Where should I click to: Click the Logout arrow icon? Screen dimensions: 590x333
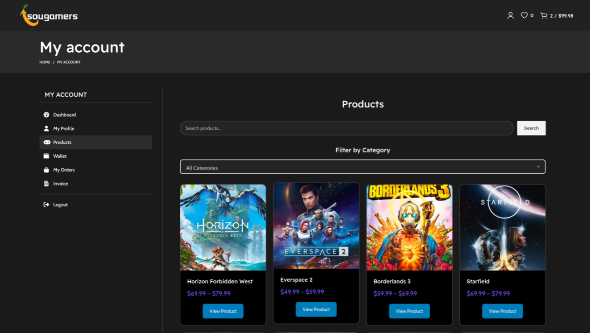(x=46, y=205)
